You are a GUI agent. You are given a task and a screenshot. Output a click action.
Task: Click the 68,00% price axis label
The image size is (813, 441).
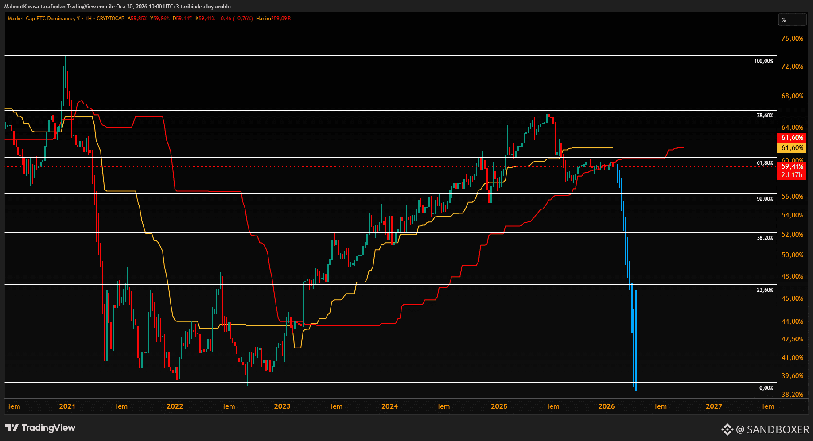(x=792, y=96)
